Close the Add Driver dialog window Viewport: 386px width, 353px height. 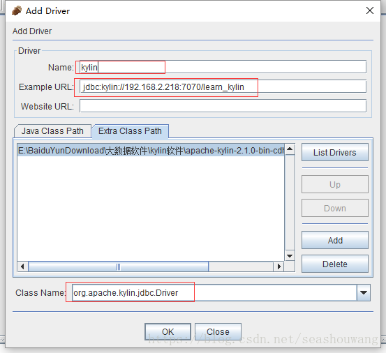[370, 10]
